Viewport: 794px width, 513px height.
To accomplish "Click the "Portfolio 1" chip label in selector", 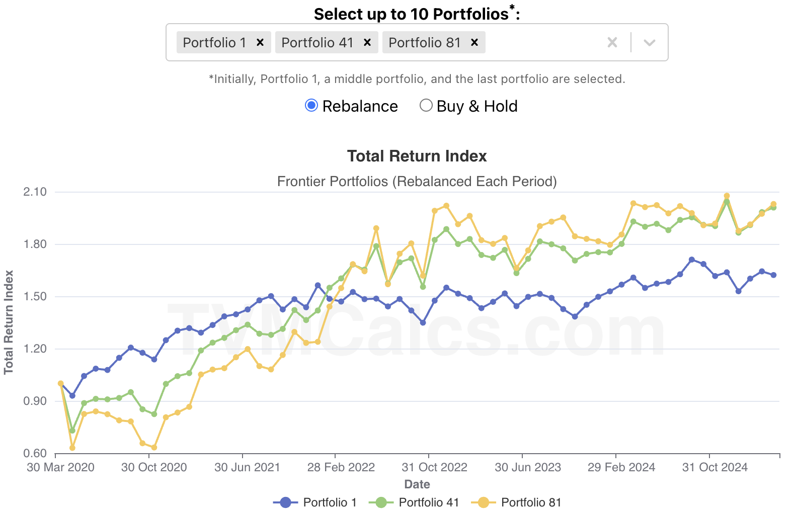I will 214,42.
